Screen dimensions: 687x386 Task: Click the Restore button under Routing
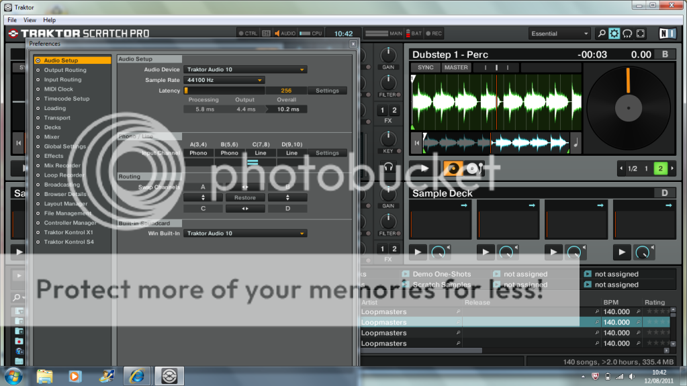[x=245, y=198]
